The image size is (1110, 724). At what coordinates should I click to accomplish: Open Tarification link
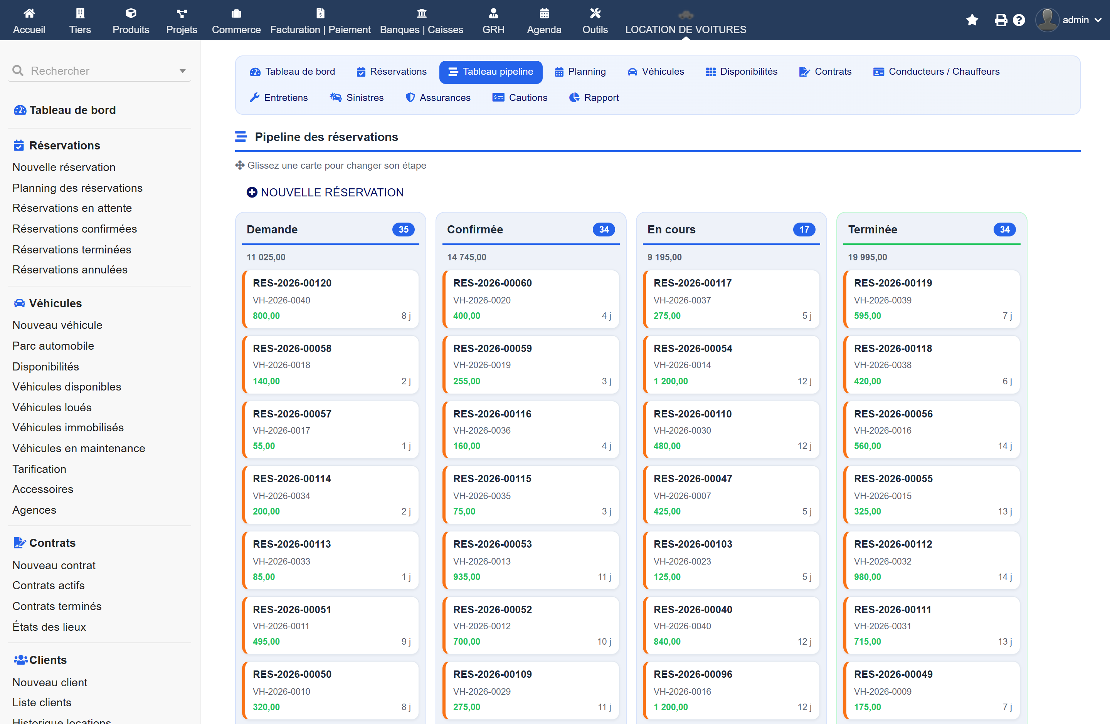[39, 469]
